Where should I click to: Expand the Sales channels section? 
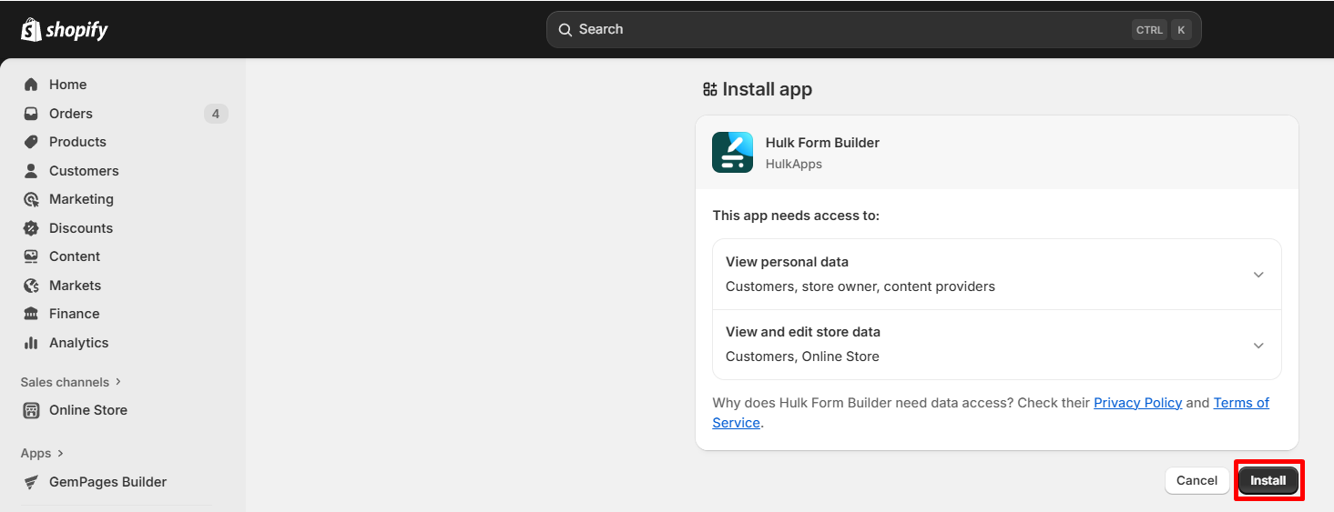click(x=71, y=382)
